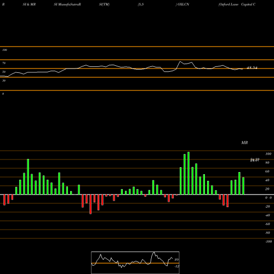Click the tallest green MR histogram bar

click(x=189, y=173)
